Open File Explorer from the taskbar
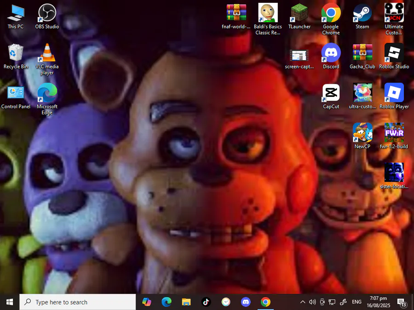Image resolution: width=414 pixels, height=310 pixels. click(186, 302)
